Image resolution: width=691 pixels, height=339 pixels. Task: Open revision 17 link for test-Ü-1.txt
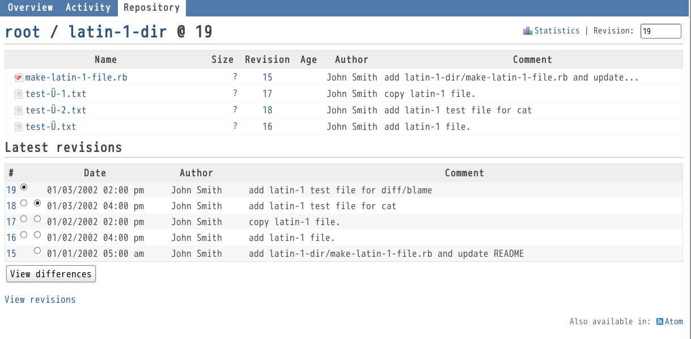click(x=268, y=94)
